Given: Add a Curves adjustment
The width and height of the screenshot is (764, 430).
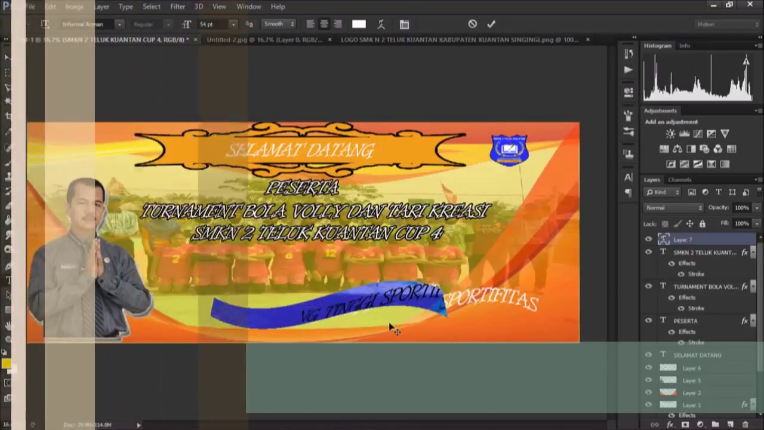Looking at the screenshot, I should pos(698,134).
